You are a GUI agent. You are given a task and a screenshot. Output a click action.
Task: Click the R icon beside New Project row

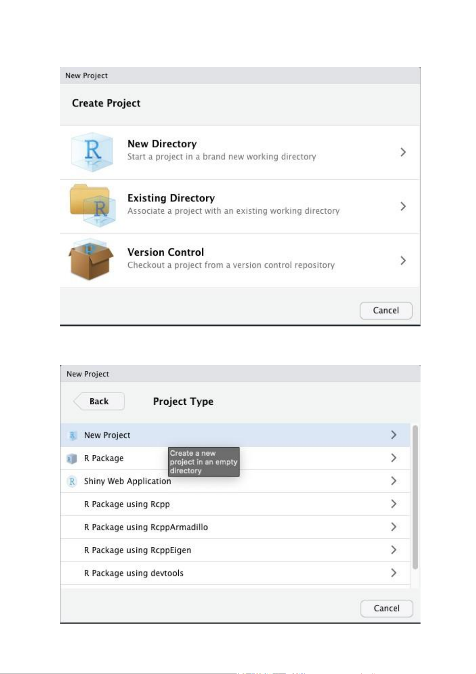(x=72, y=435)
